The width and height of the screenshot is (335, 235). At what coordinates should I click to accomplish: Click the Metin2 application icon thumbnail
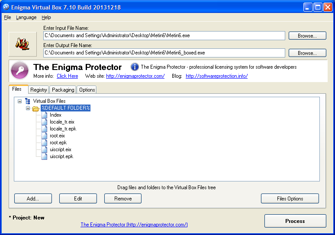pos(23,44)
